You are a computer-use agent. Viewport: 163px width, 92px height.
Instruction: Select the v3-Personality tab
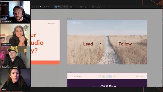61,7
